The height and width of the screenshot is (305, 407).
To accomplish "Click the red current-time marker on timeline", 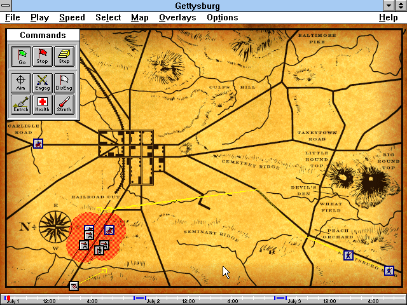I will (x=8, y=298).
